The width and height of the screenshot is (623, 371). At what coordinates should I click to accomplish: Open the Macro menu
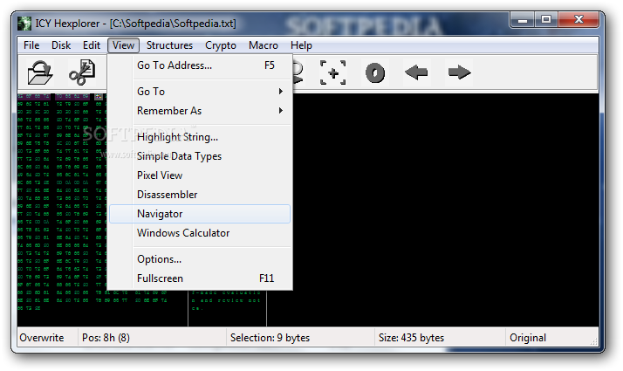(264, 45)
